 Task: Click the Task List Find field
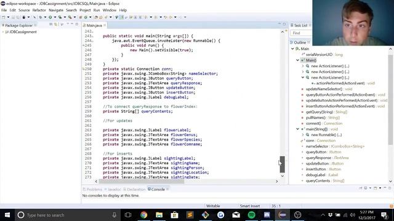[301, 33]
